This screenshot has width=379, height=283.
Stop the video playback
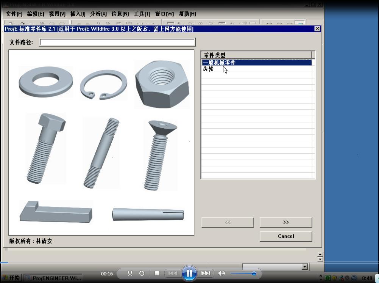click(x=157, y=273)
